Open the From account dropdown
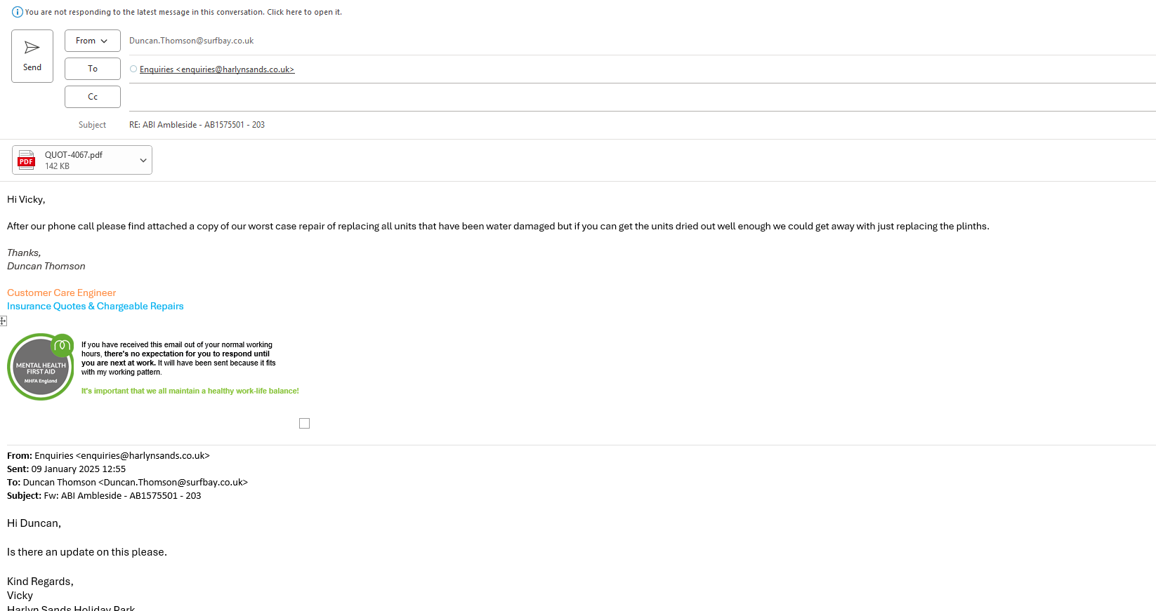This screenshot has width=1156, height=611. coord(92,41)
